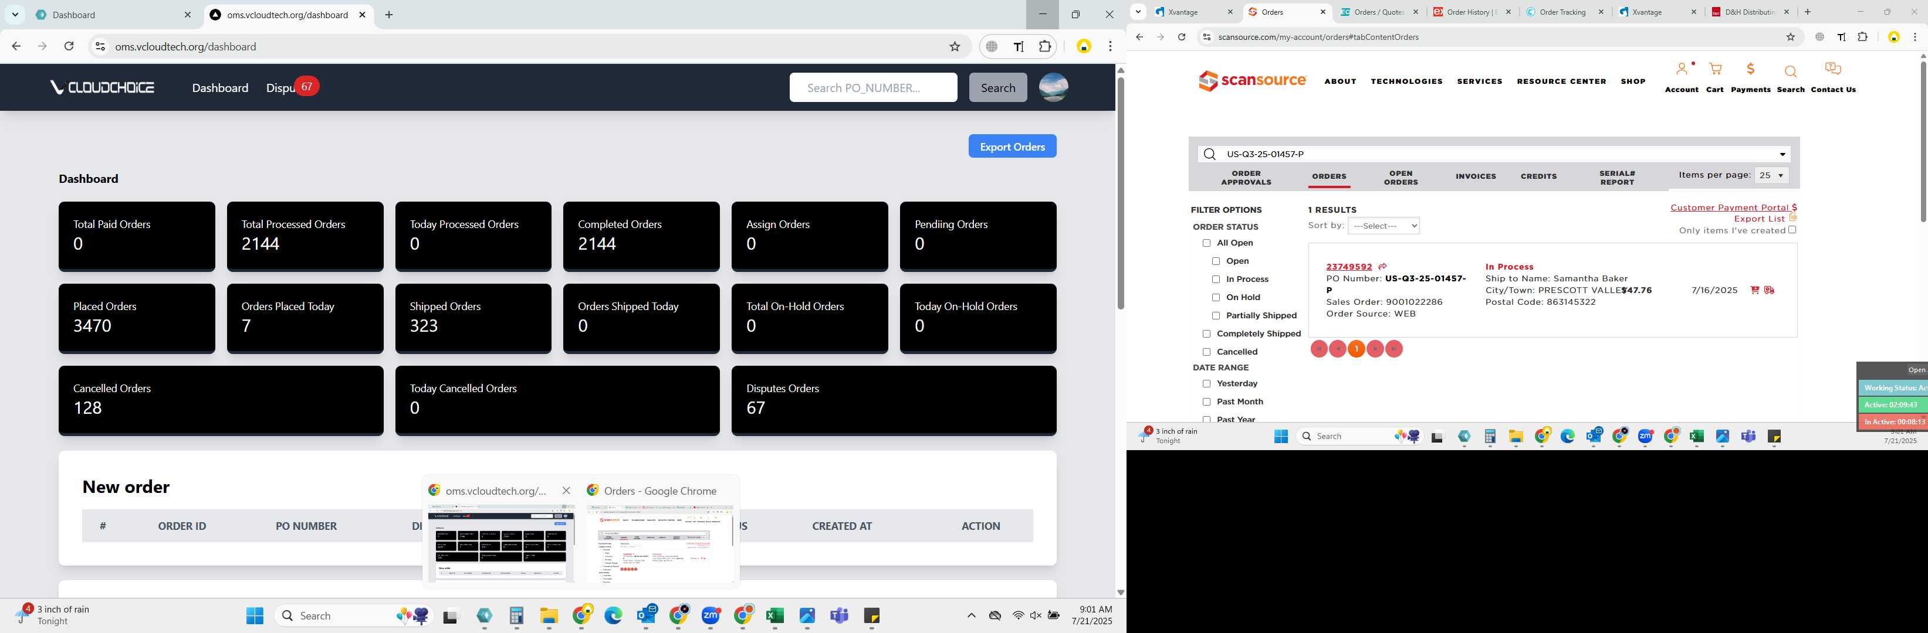Viewport: 1928px width, 633px height.
Task: Expand the order search box dropdown arrow
Action: pos(1782,155)
